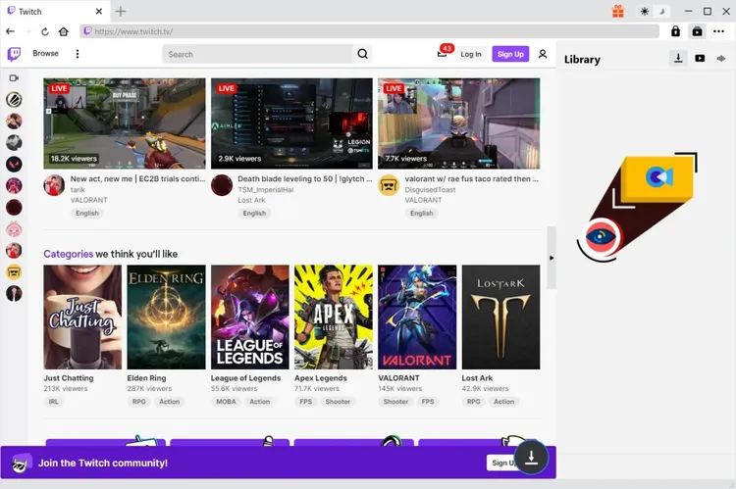Click the search magnifier button
Viewport: 736px width, 489px height.
363,54
